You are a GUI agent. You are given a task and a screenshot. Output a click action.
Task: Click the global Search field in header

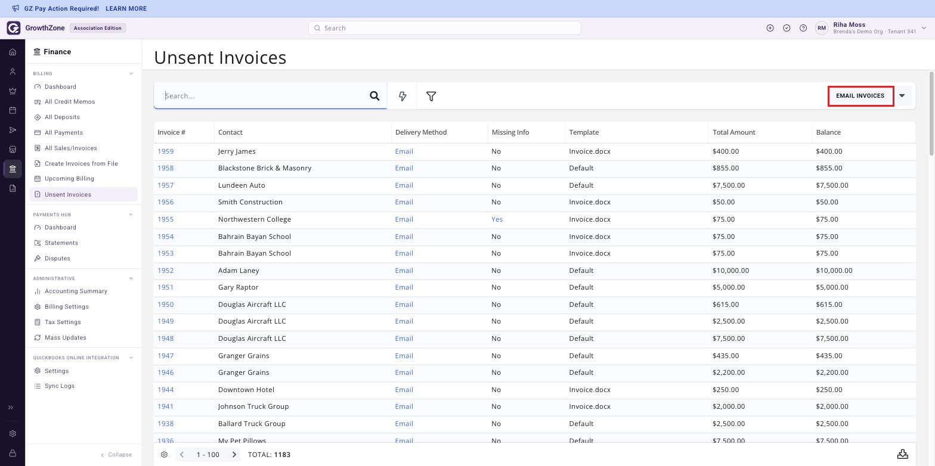pyautogui.click(x=444, y=28)
